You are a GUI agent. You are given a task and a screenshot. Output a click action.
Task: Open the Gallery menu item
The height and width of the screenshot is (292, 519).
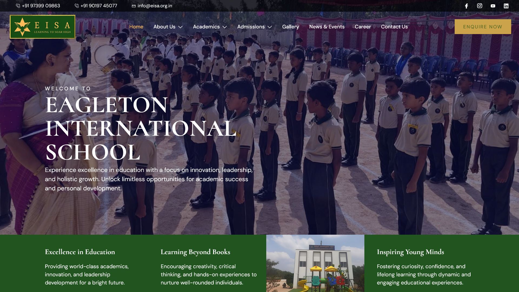(291, 27)
